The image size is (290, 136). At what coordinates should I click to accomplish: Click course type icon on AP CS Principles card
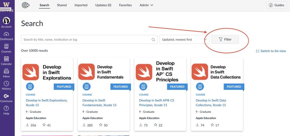pos(143,87)
